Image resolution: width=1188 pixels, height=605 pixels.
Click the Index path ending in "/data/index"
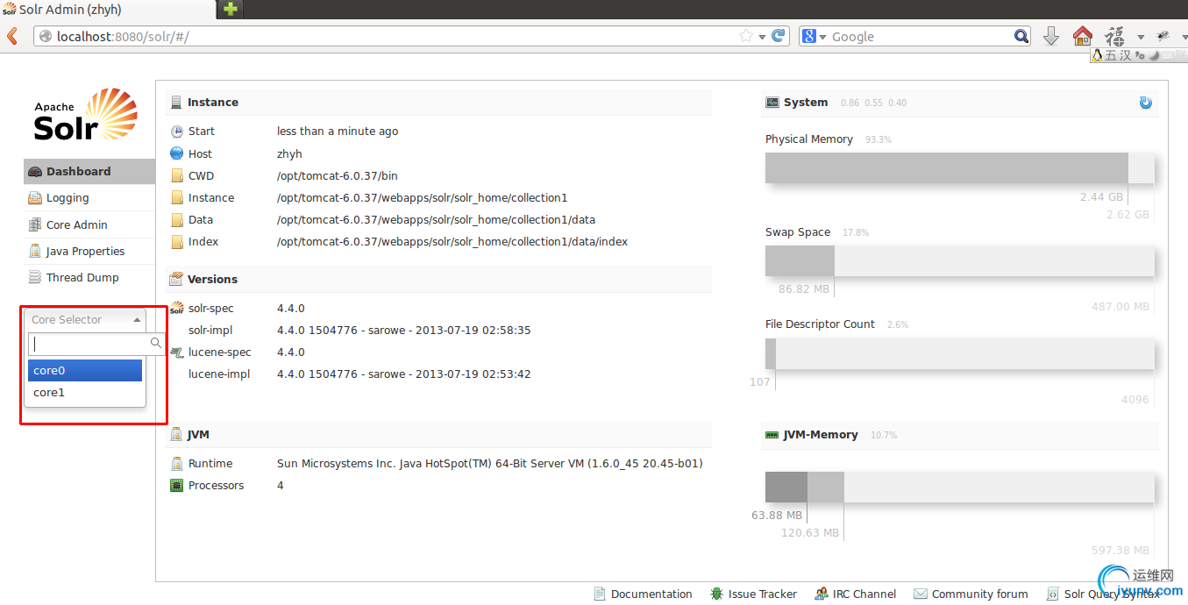452,242
